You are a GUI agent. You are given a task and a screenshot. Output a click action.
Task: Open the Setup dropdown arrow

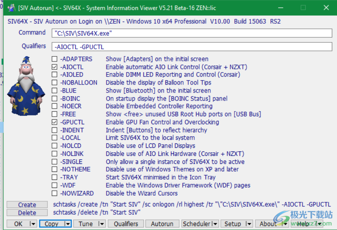pos(249,224)
